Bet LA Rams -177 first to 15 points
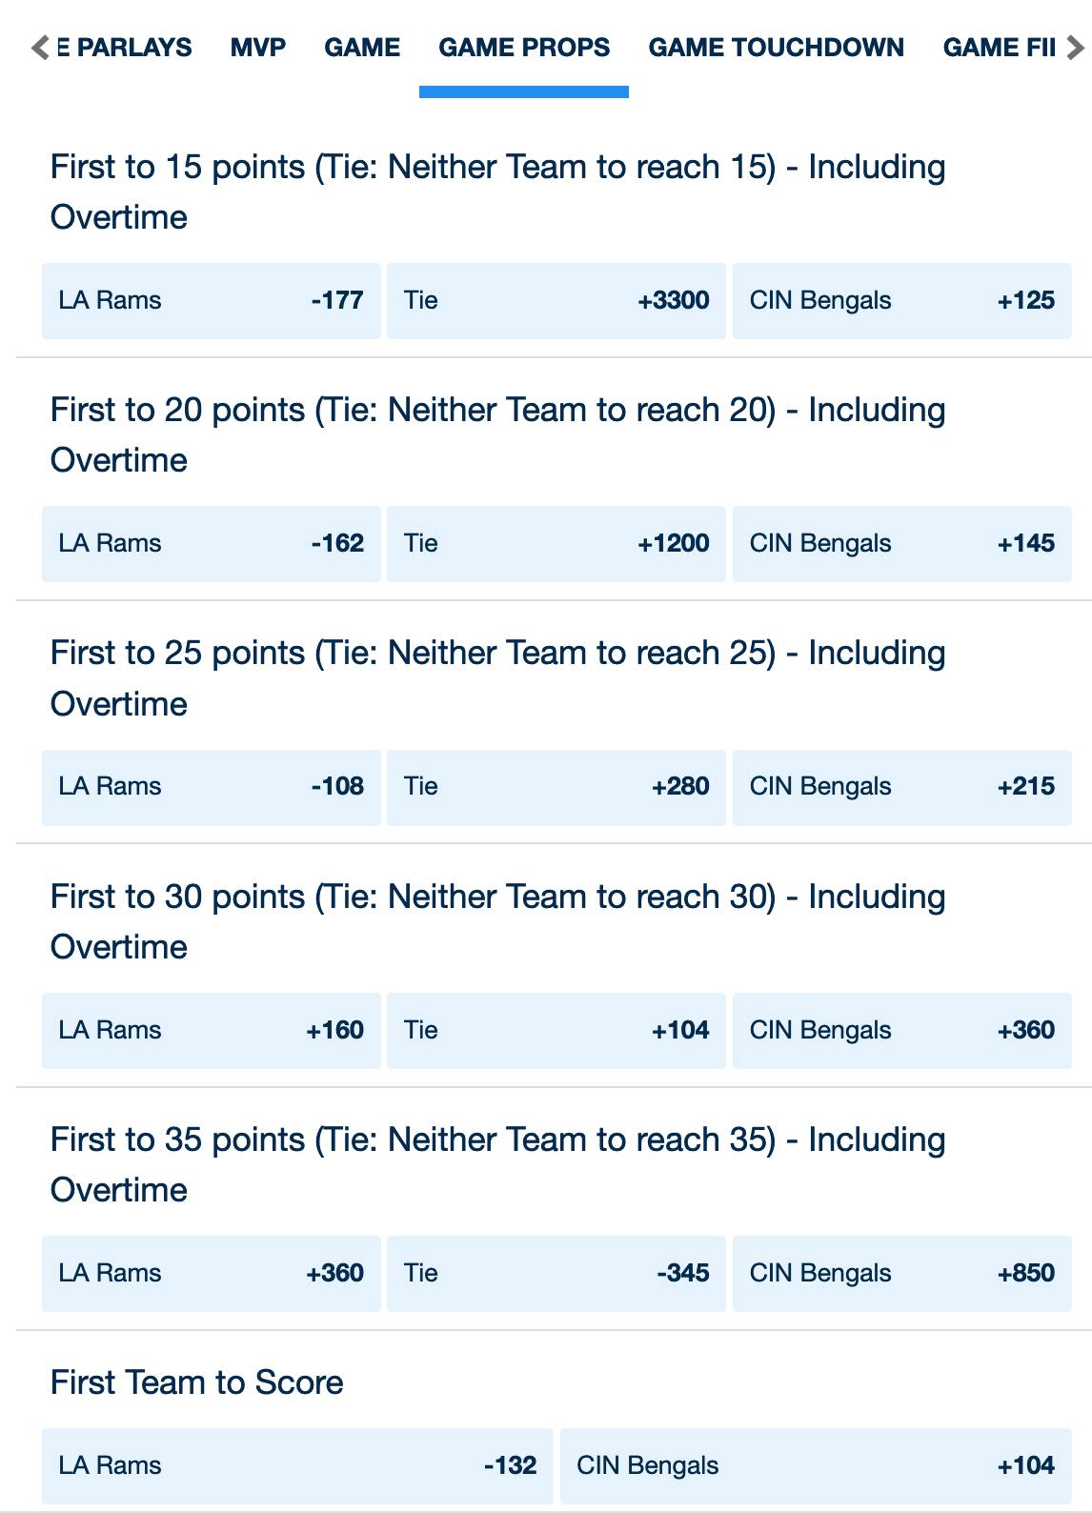Screen dimensions: 1092x1513 (x=212, y=301)
